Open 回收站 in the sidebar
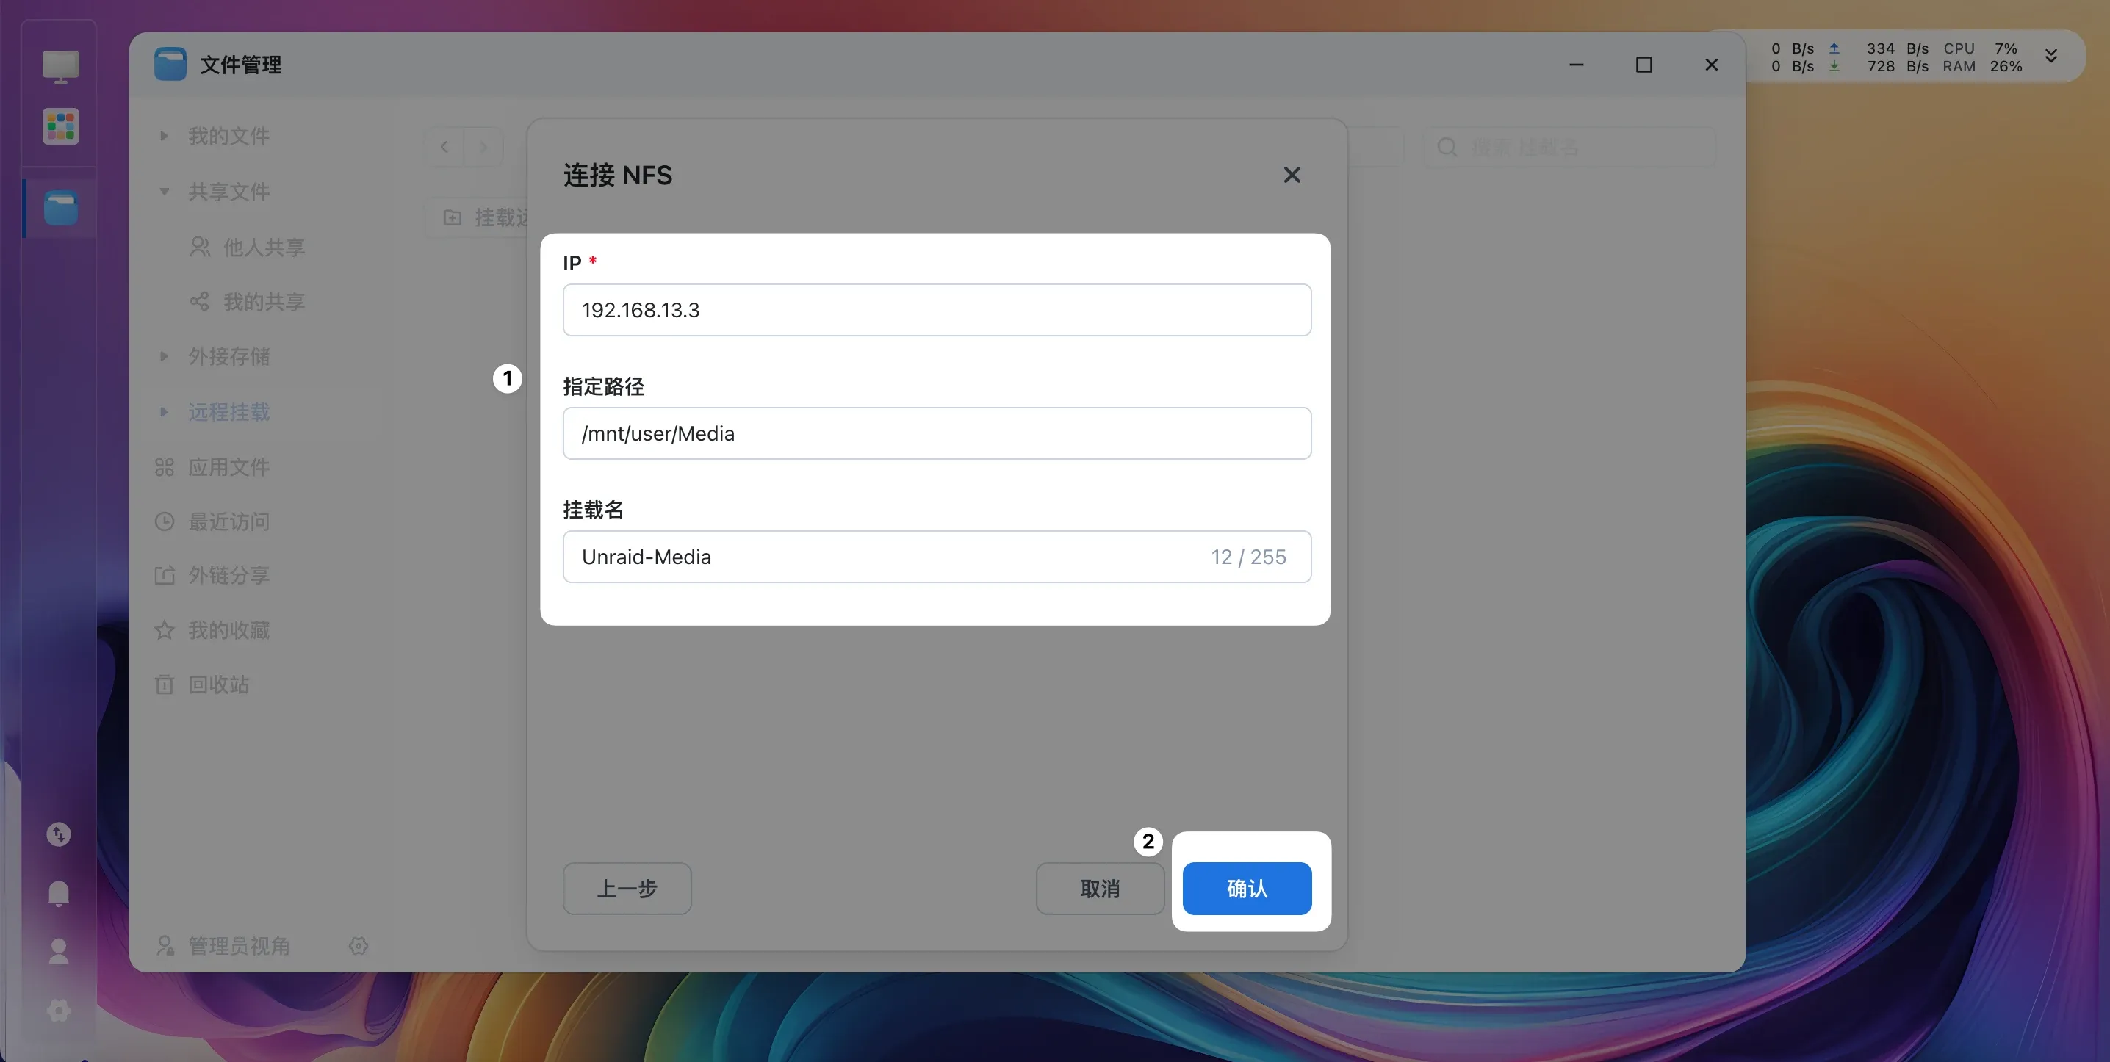The height and width of the screenshot is (1062, 2110). pyautogui.click(x=218, y=684)
